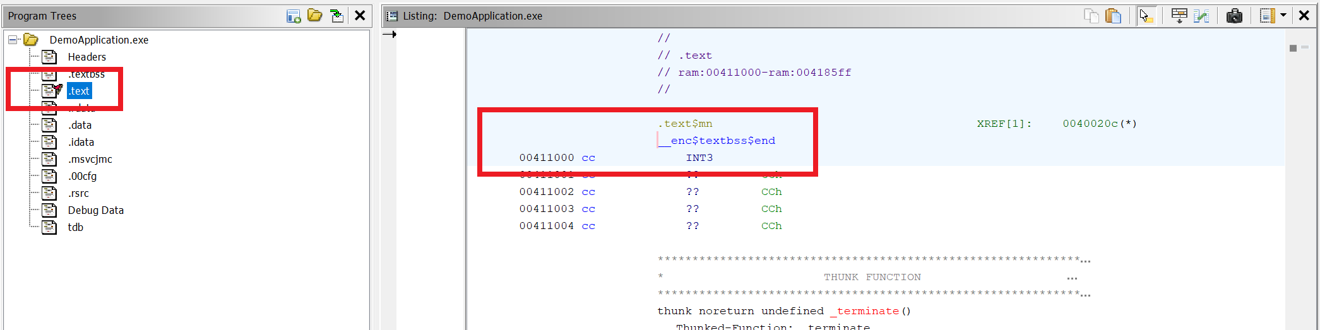
Task: Click the Create New Tree View icon
Action: [x=294, y=16]
